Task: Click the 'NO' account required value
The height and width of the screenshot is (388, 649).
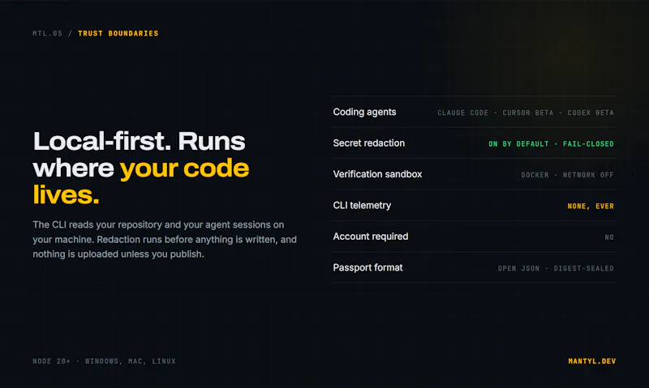Action: (x=609, y=237)
